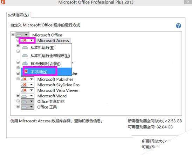The image size is (192, 155).
Task: Open Office 共享功能 install state dropdown
Action: click(x=27, y=102)
